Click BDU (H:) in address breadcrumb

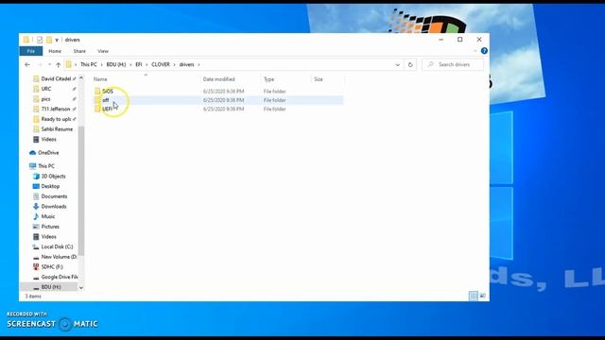pos(116,64)
